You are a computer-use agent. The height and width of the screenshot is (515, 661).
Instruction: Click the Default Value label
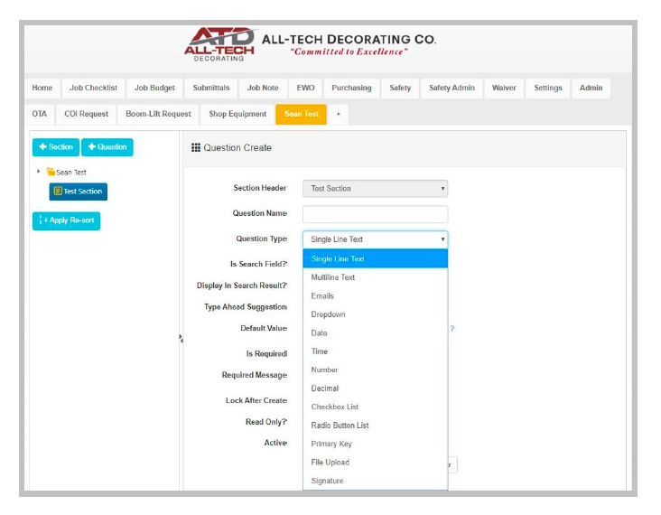264,328
